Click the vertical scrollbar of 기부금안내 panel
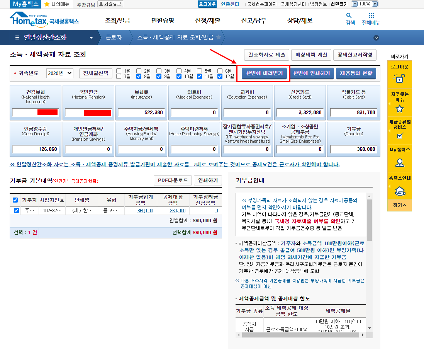 (370, 220)
